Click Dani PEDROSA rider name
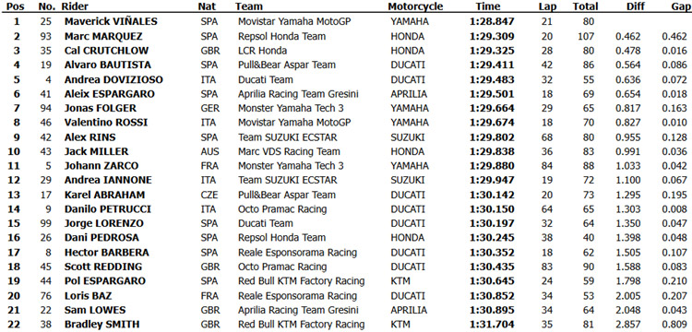The width and height of the screenshot is (692, 332). click(101, 238)
